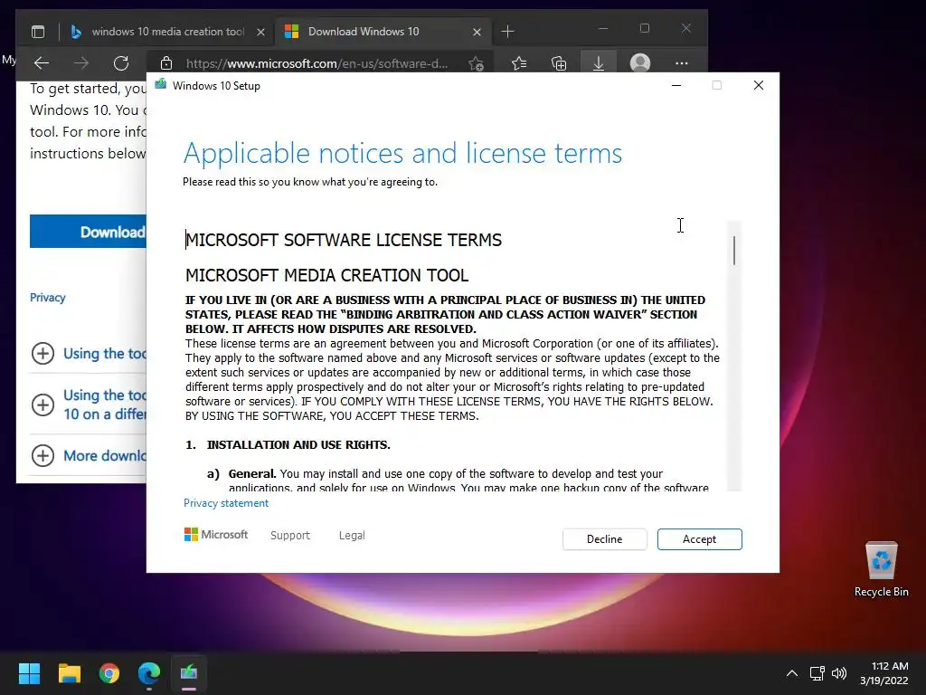
Task: Add this page to favorites star
Action: pos(476,63)
